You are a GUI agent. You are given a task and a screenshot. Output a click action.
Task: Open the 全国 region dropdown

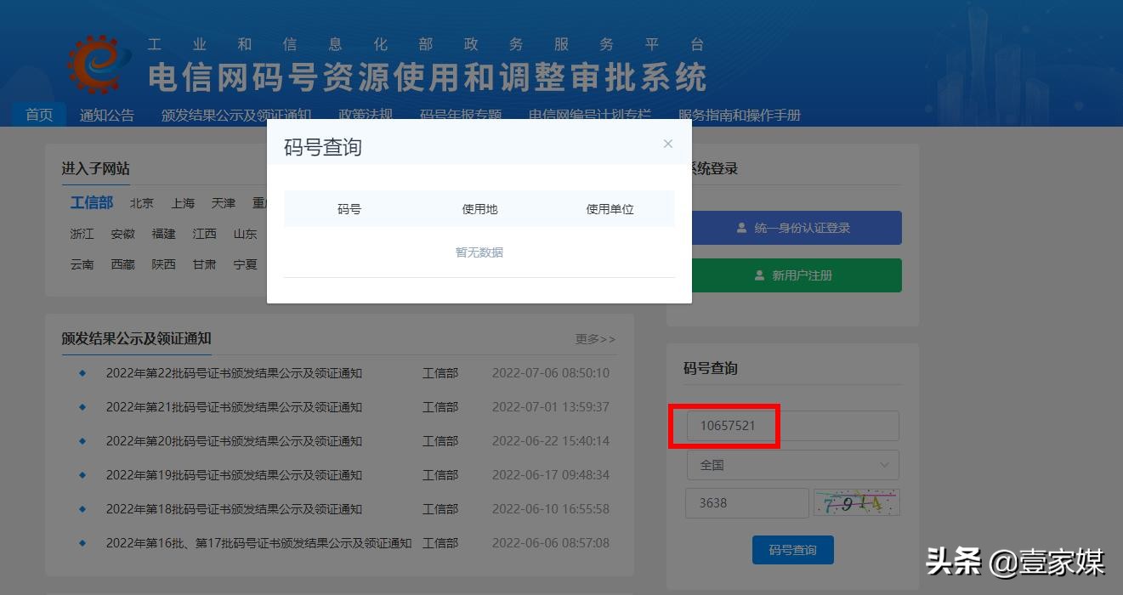tap(791, 465)
